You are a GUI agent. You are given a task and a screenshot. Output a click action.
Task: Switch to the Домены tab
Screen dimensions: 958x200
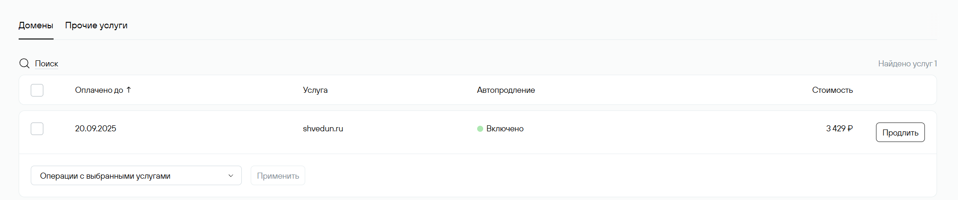click(x=36, y=26)
